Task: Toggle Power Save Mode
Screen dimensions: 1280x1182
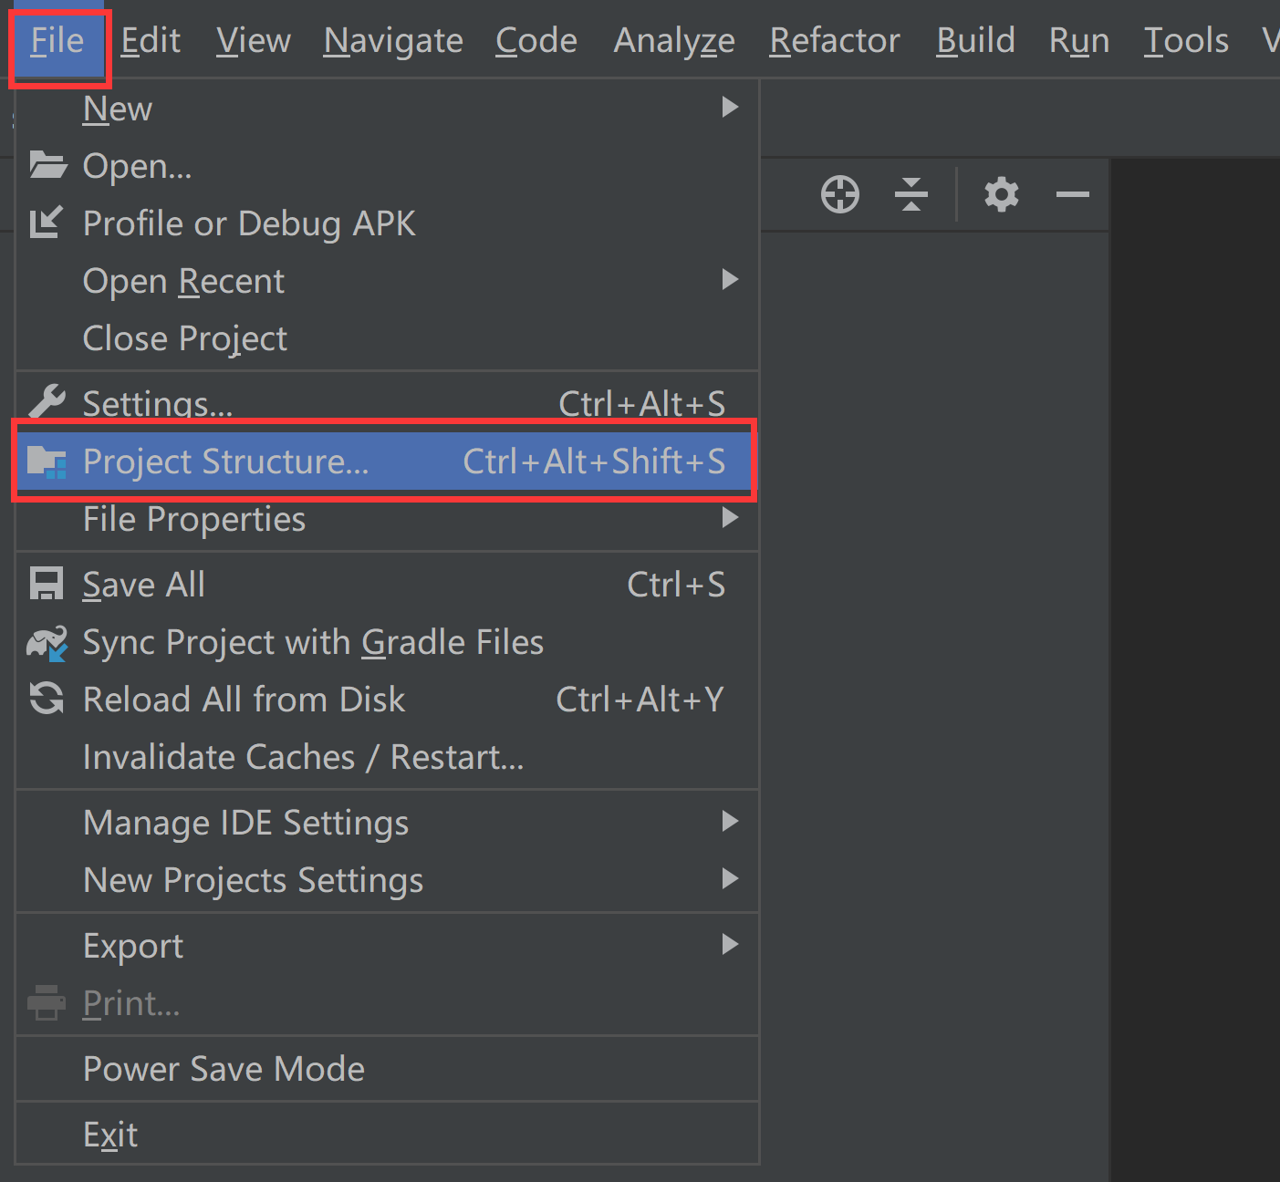Action: [224, 1068]
